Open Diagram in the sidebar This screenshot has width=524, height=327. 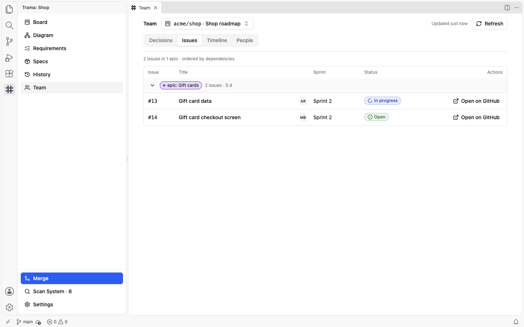[x=72, y=35]
